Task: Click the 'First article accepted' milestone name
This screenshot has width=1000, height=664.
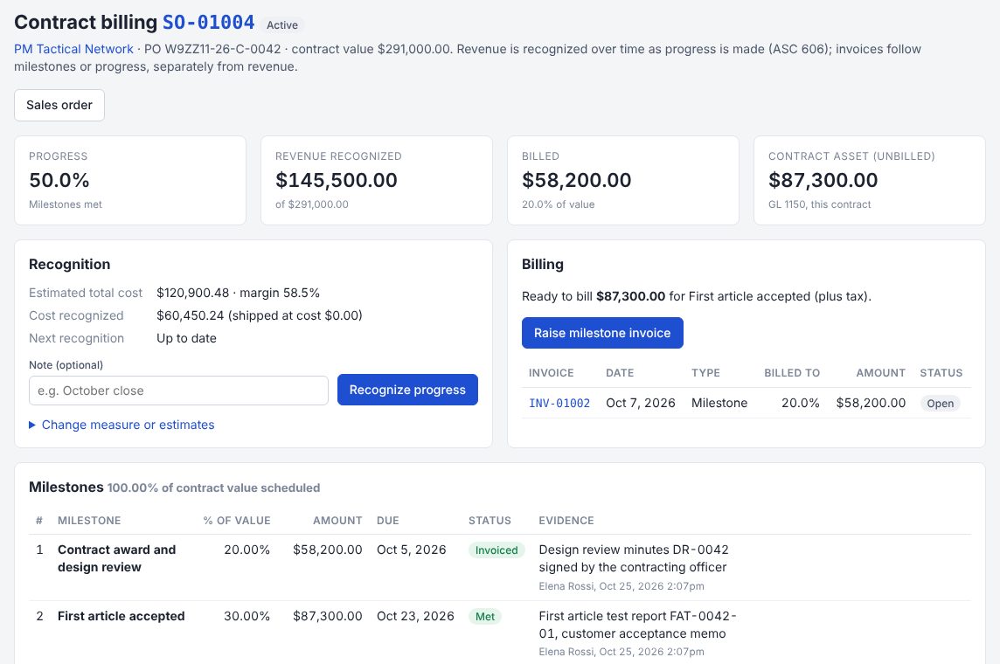Action: tap(122, 616)
